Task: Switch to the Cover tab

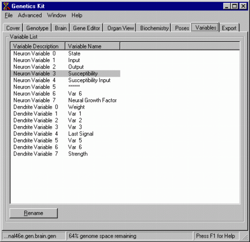Action: coord(13,28)
